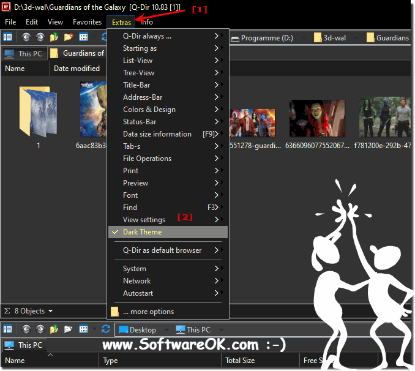This screenshot has height=371, width=415.
Task: Open the View settings submenu
Action: click(x=168, y=220)
